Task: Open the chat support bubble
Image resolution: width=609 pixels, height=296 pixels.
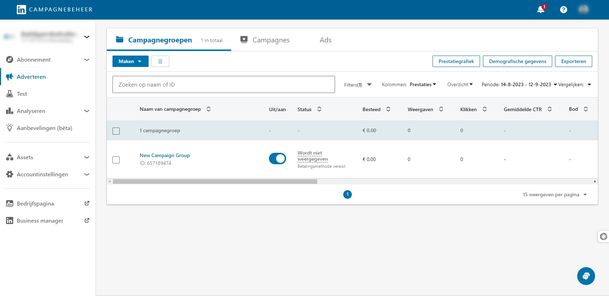Action: click(x=586, y=276)
